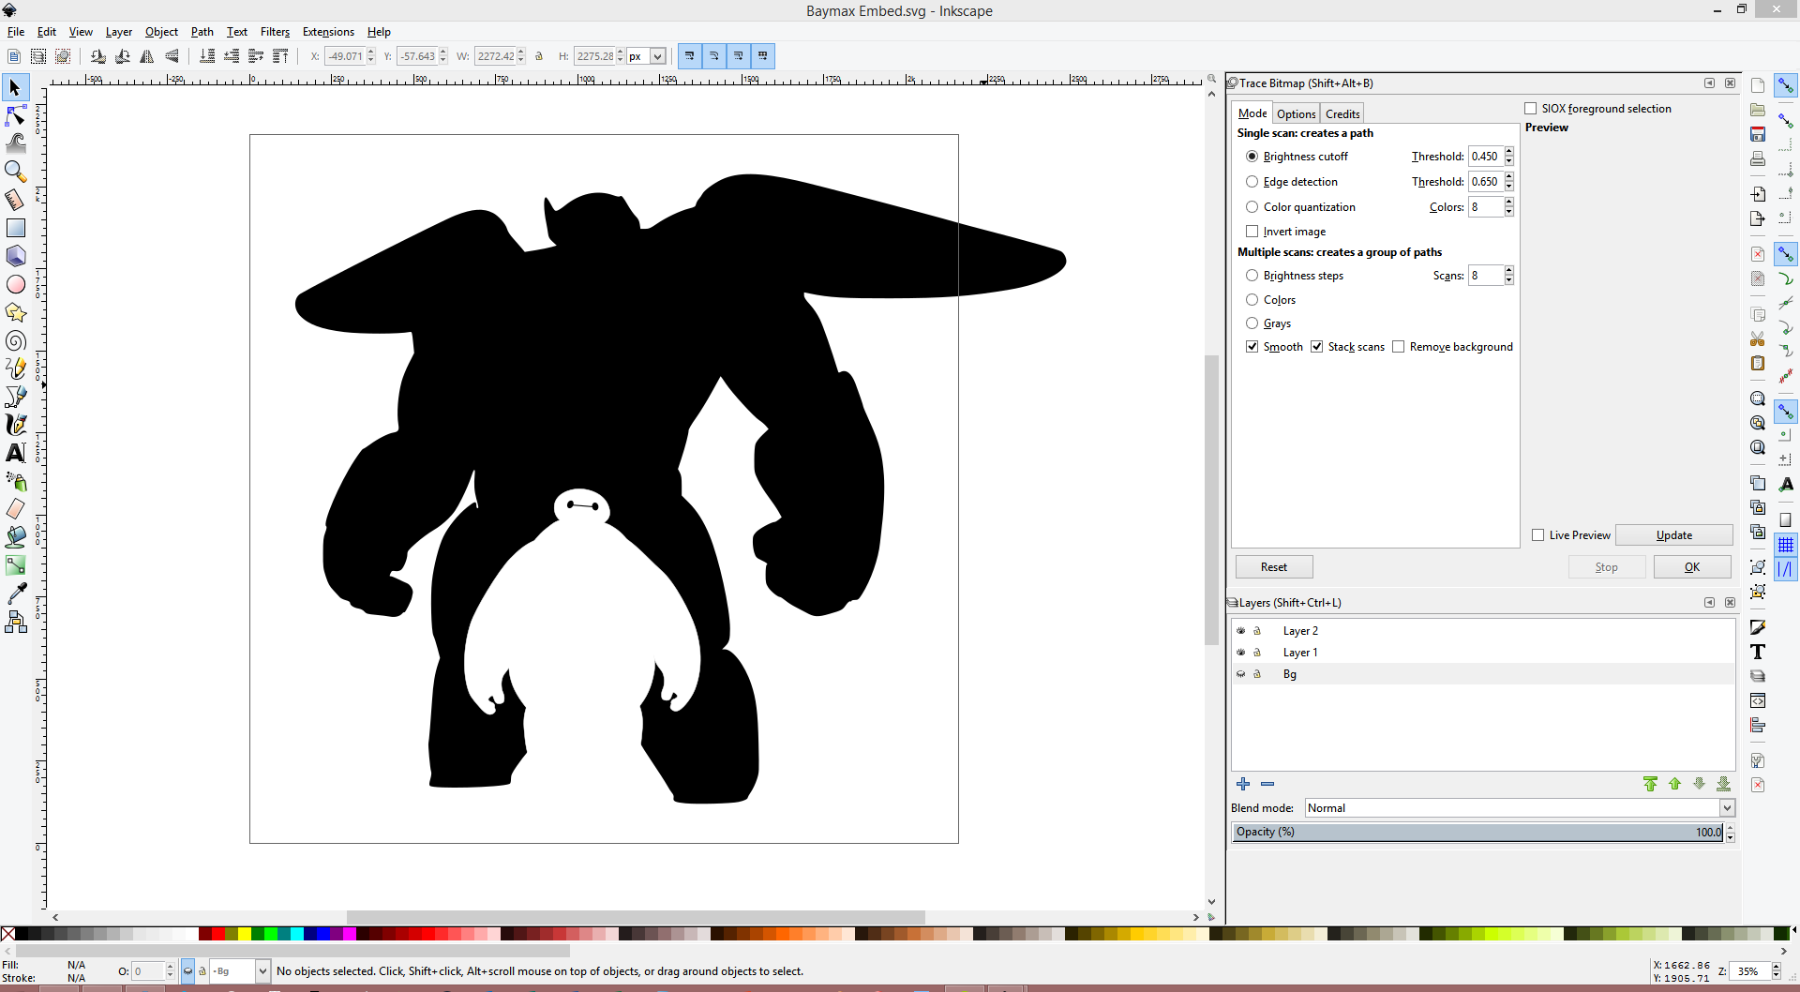The height and width of the screenshot is (992, 1800).
Task: Select the Calligraphy tool
Action: (15, 425)
